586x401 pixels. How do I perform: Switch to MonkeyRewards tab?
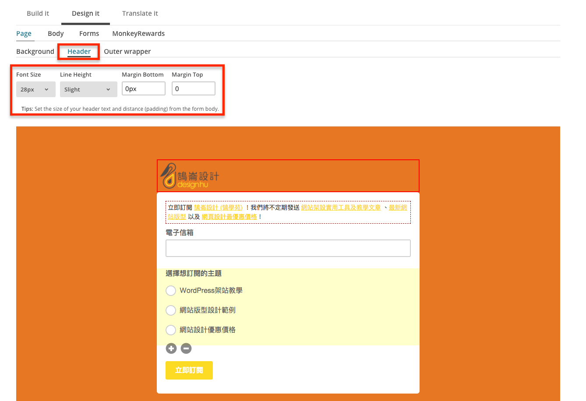[138, 34]
